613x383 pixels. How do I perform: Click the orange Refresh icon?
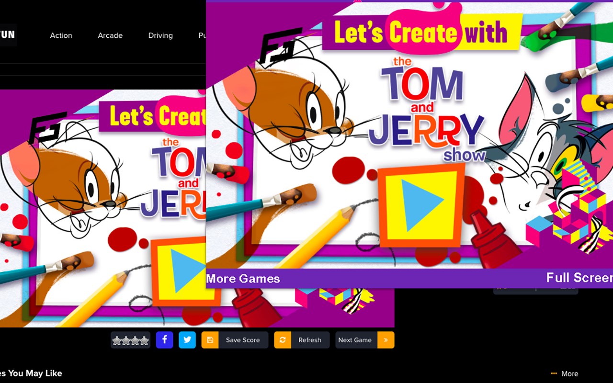point(283,340)
